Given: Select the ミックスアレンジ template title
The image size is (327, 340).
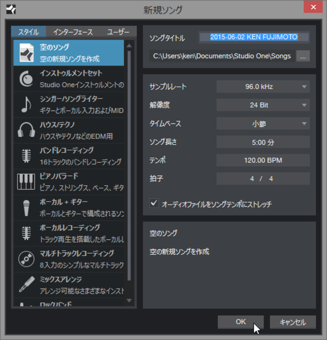Looking at the screenshot, I should coord(61,279).
